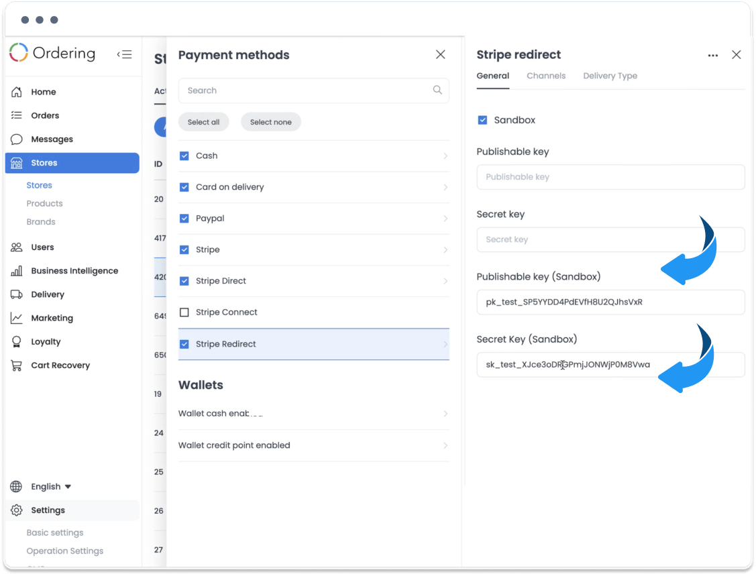756x576 pixels.
Task: Close the Payment methods panel
Action: 440,54
